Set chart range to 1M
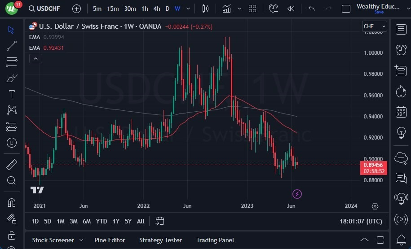411x249 pixels. coord(61,221)
